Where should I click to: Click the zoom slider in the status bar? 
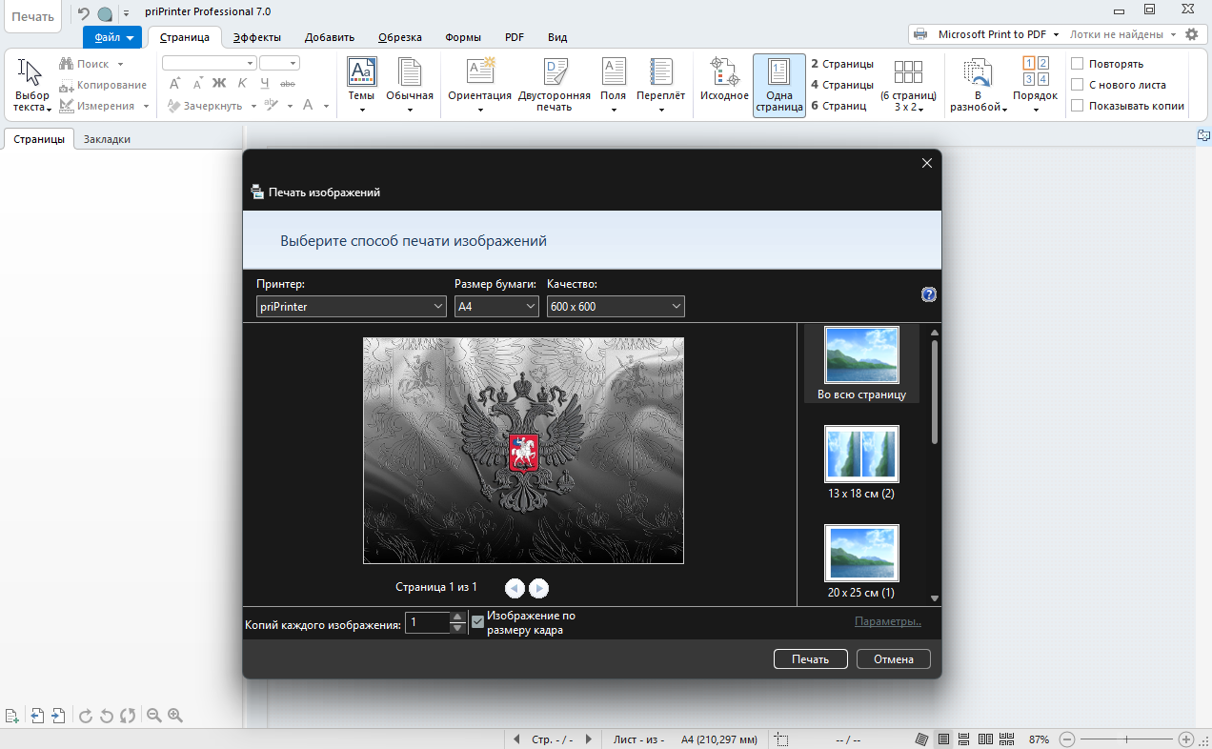tap(1126, 739)
